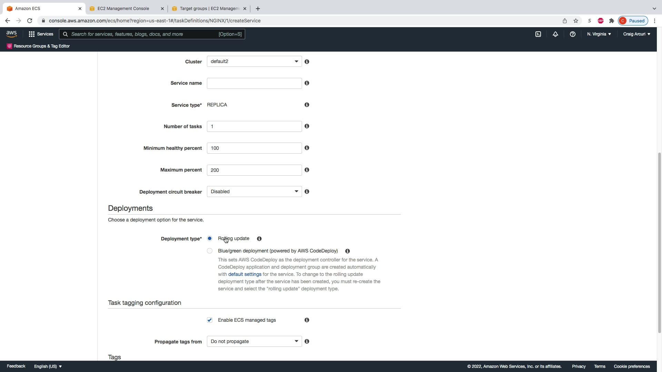
Task: Click info icon next to Rolling update
Action: [259, 239]
